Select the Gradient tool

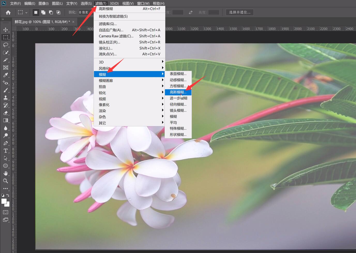[5, 120]
